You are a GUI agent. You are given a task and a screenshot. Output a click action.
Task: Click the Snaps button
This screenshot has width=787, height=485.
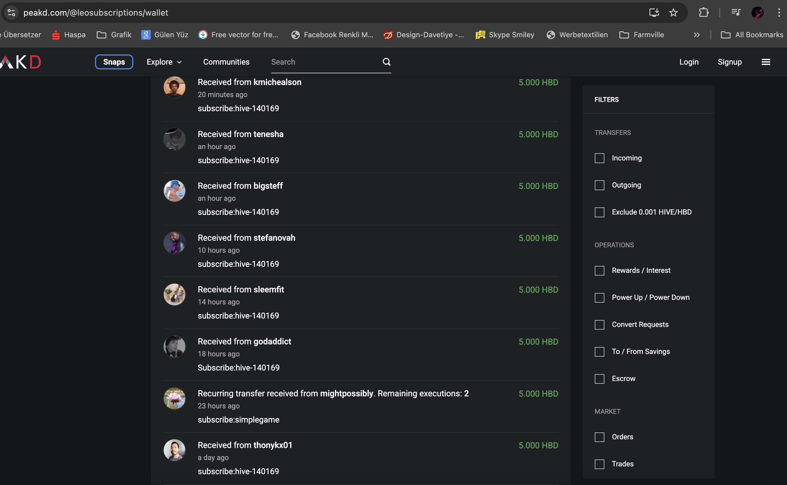point(114,62)
